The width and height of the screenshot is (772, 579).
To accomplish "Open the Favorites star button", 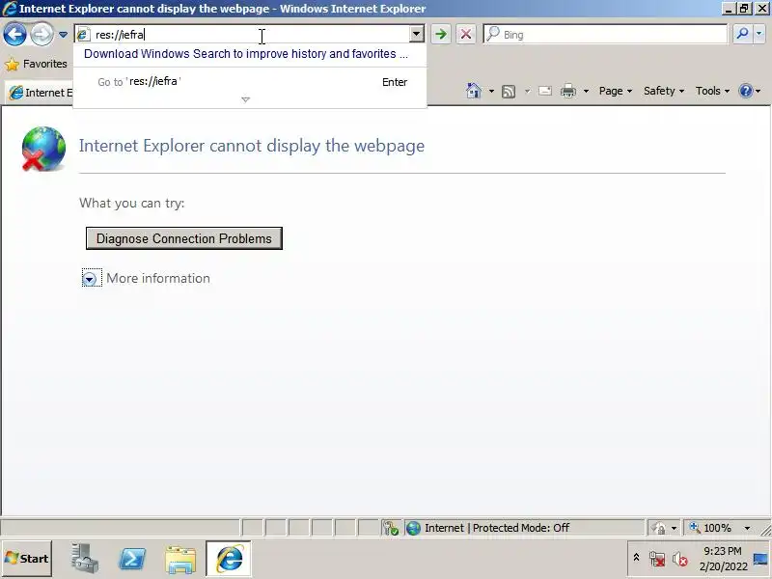I will 36,64.
